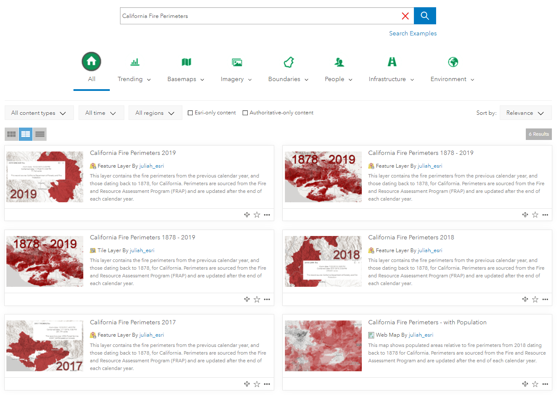Open the 1878 - 2019 Tile Layer thumbnail
557x399 pixels.
[x=45, y=261]
